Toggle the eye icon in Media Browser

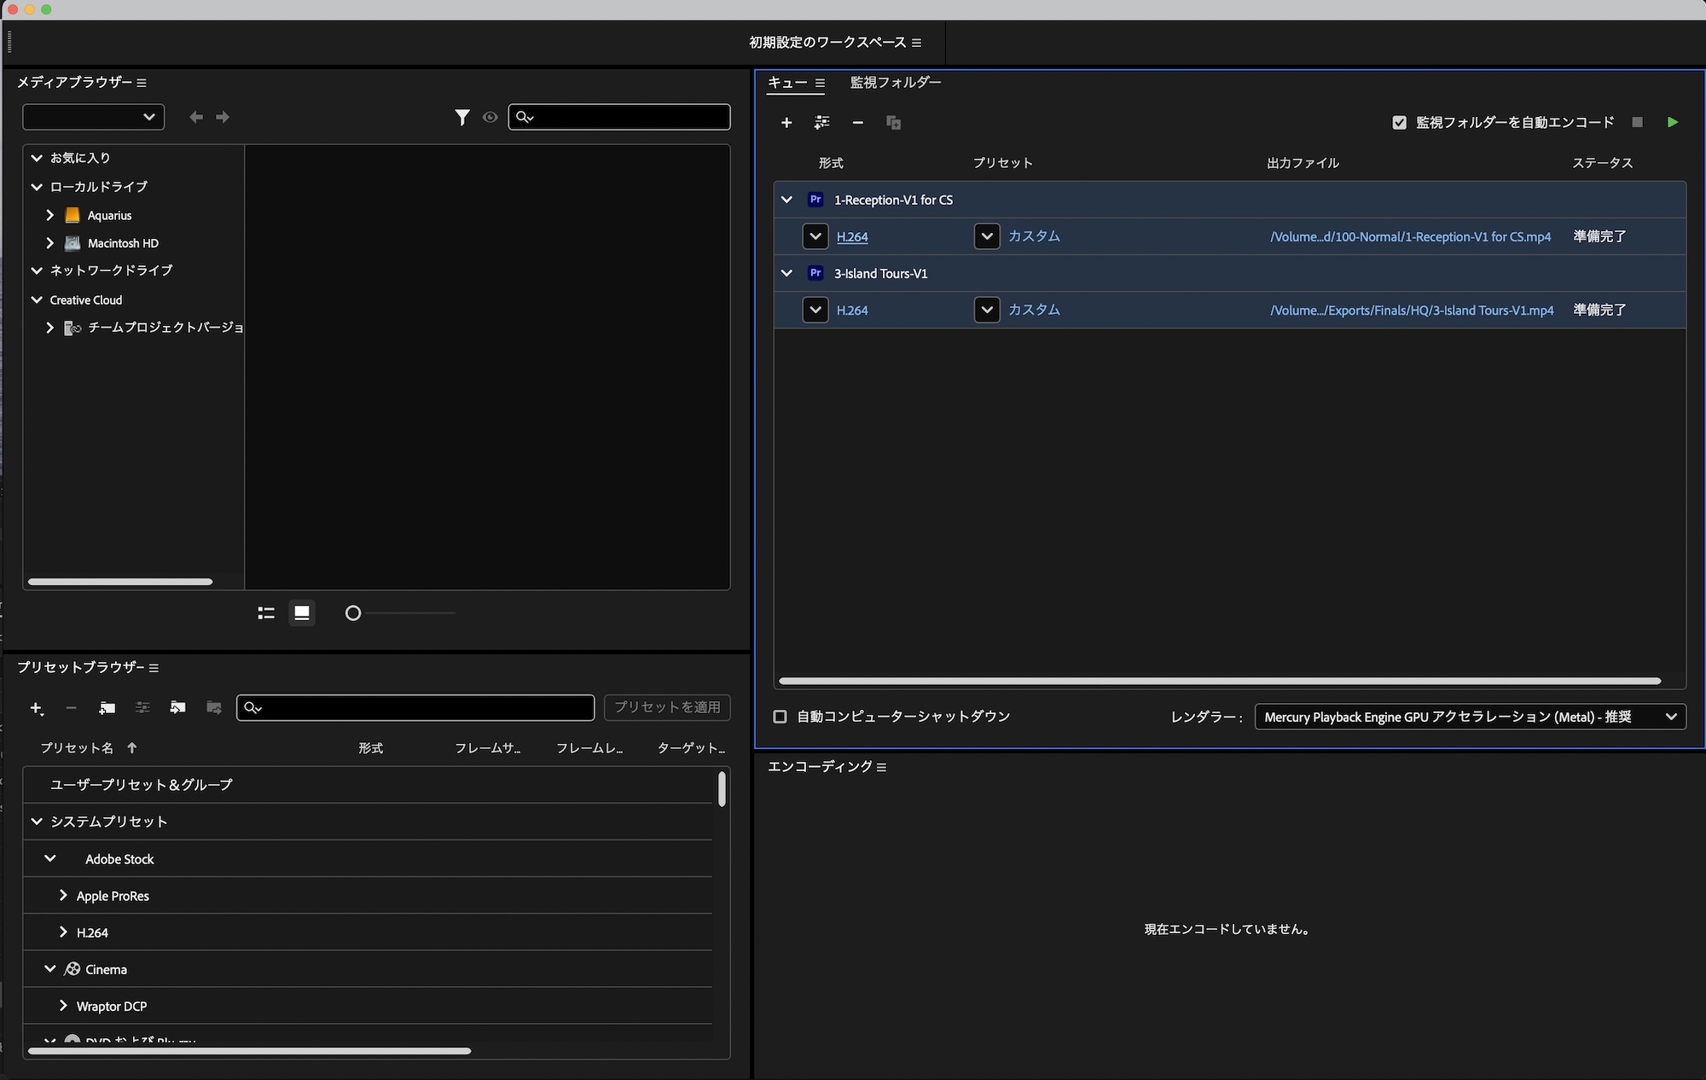tap(490, 117)
